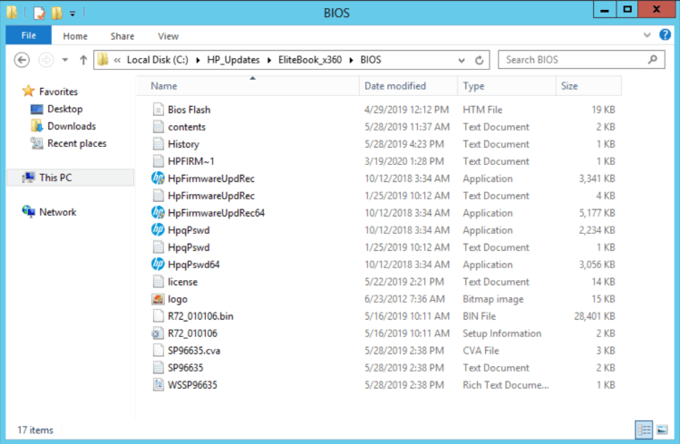Open Customize Quick Access Toolbar dropdown
Screen dimensions: 680x444
click(x=73, y=14)
